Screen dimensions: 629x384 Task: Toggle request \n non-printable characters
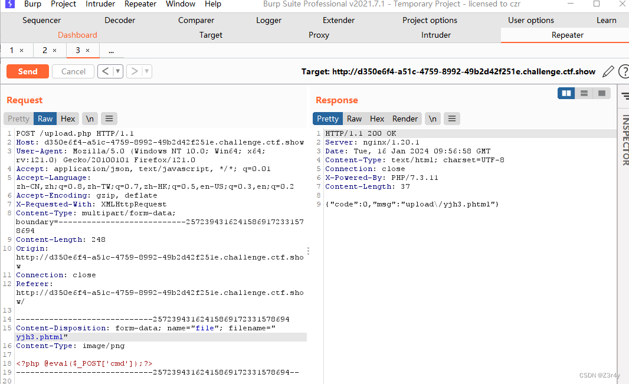90,119
